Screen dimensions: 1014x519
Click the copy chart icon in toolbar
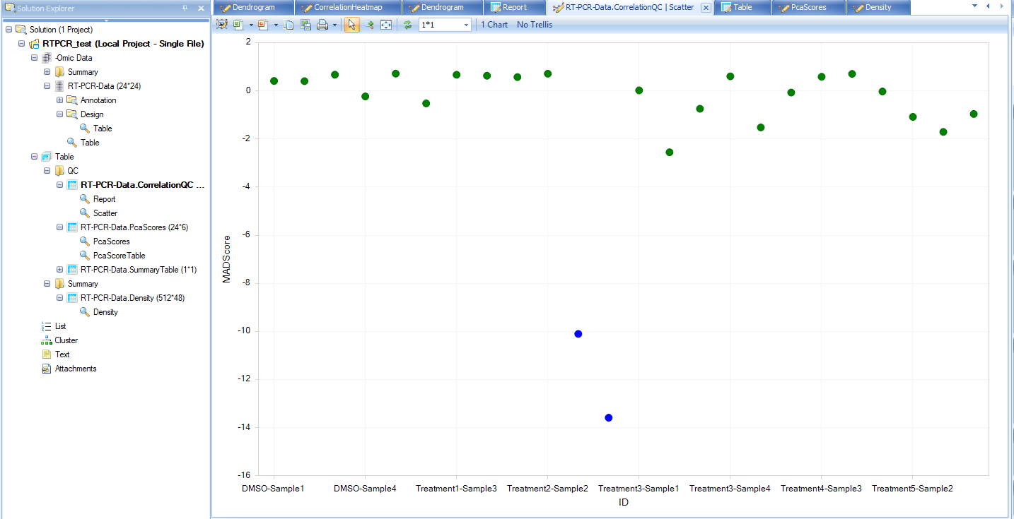[289, 25]
